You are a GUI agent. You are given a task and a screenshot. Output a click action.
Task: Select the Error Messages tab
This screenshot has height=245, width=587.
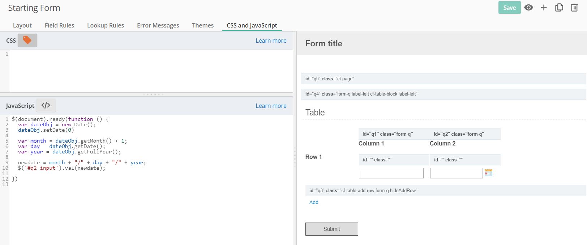coord(158,25)
